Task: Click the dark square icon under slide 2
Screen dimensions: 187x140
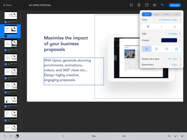Action: click(5, 36)
